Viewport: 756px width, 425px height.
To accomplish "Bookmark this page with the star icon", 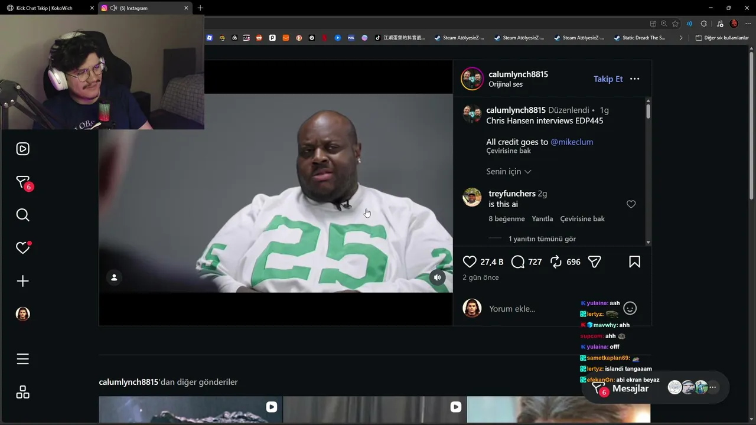I will pyautogui.click(x=675, y=24).
